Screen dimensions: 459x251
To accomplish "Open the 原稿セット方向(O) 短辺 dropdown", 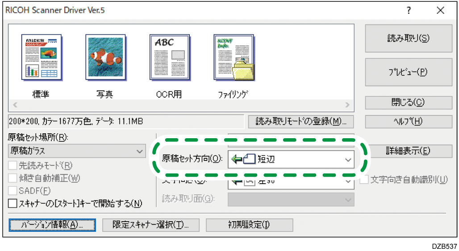I will (291, 160).
